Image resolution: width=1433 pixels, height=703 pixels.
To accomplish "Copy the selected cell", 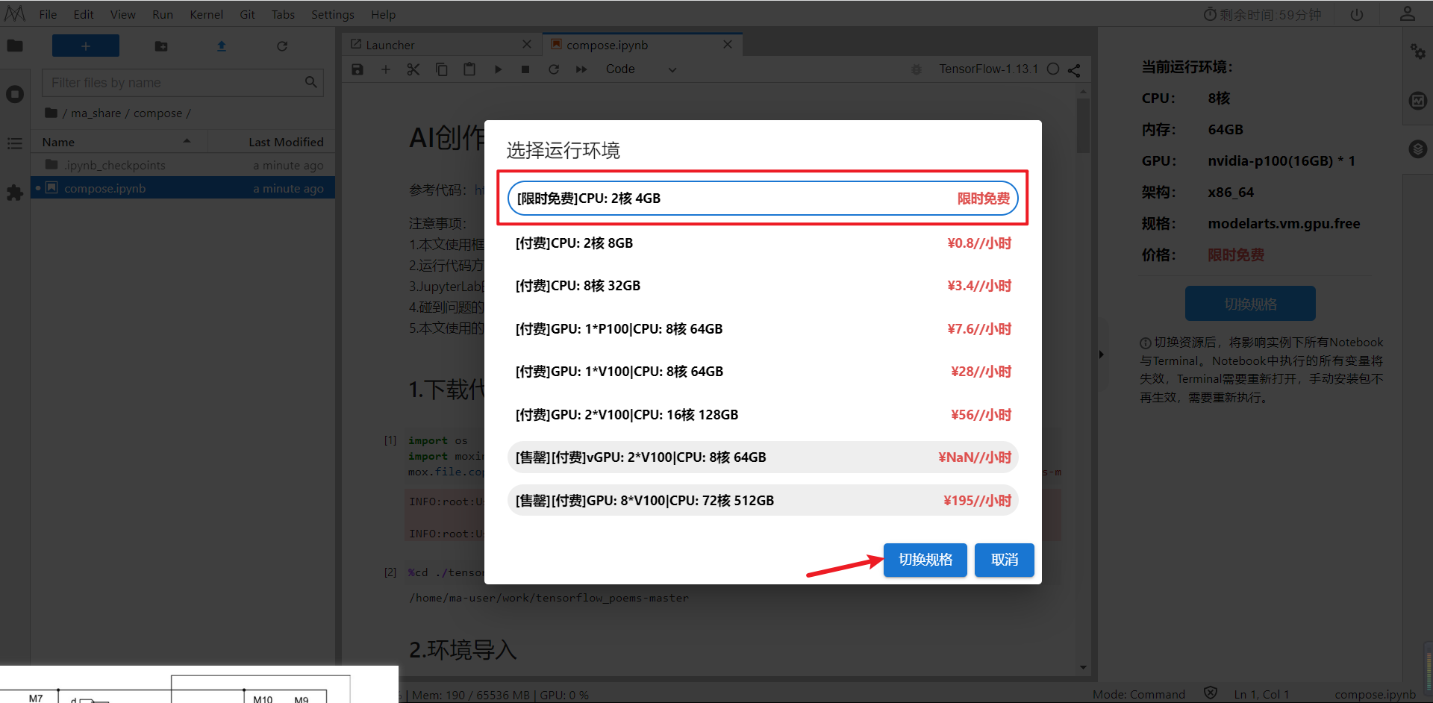I will [442, 69].
